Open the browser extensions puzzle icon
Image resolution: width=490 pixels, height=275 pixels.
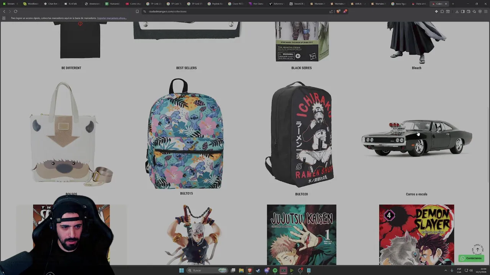click(x=442, y=11)
